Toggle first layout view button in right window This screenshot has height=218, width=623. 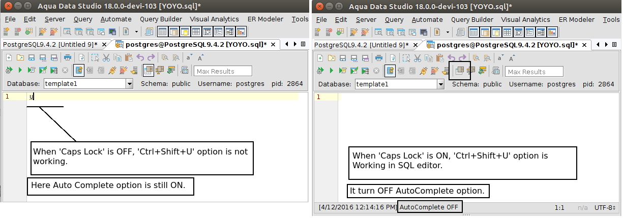473,31
